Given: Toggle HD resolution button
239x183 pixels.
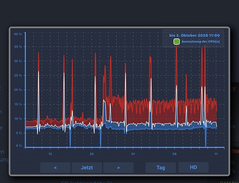Looking at the screenshot, I should [x=194, y=167].
